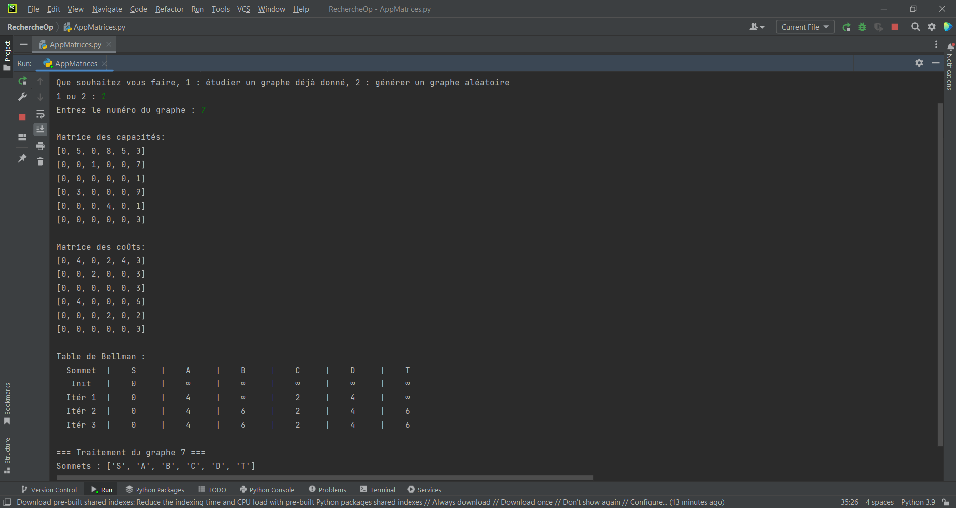Select the AppMatrices.py editor tab
This screenshot has height=508, width=956.
(75, 44)
